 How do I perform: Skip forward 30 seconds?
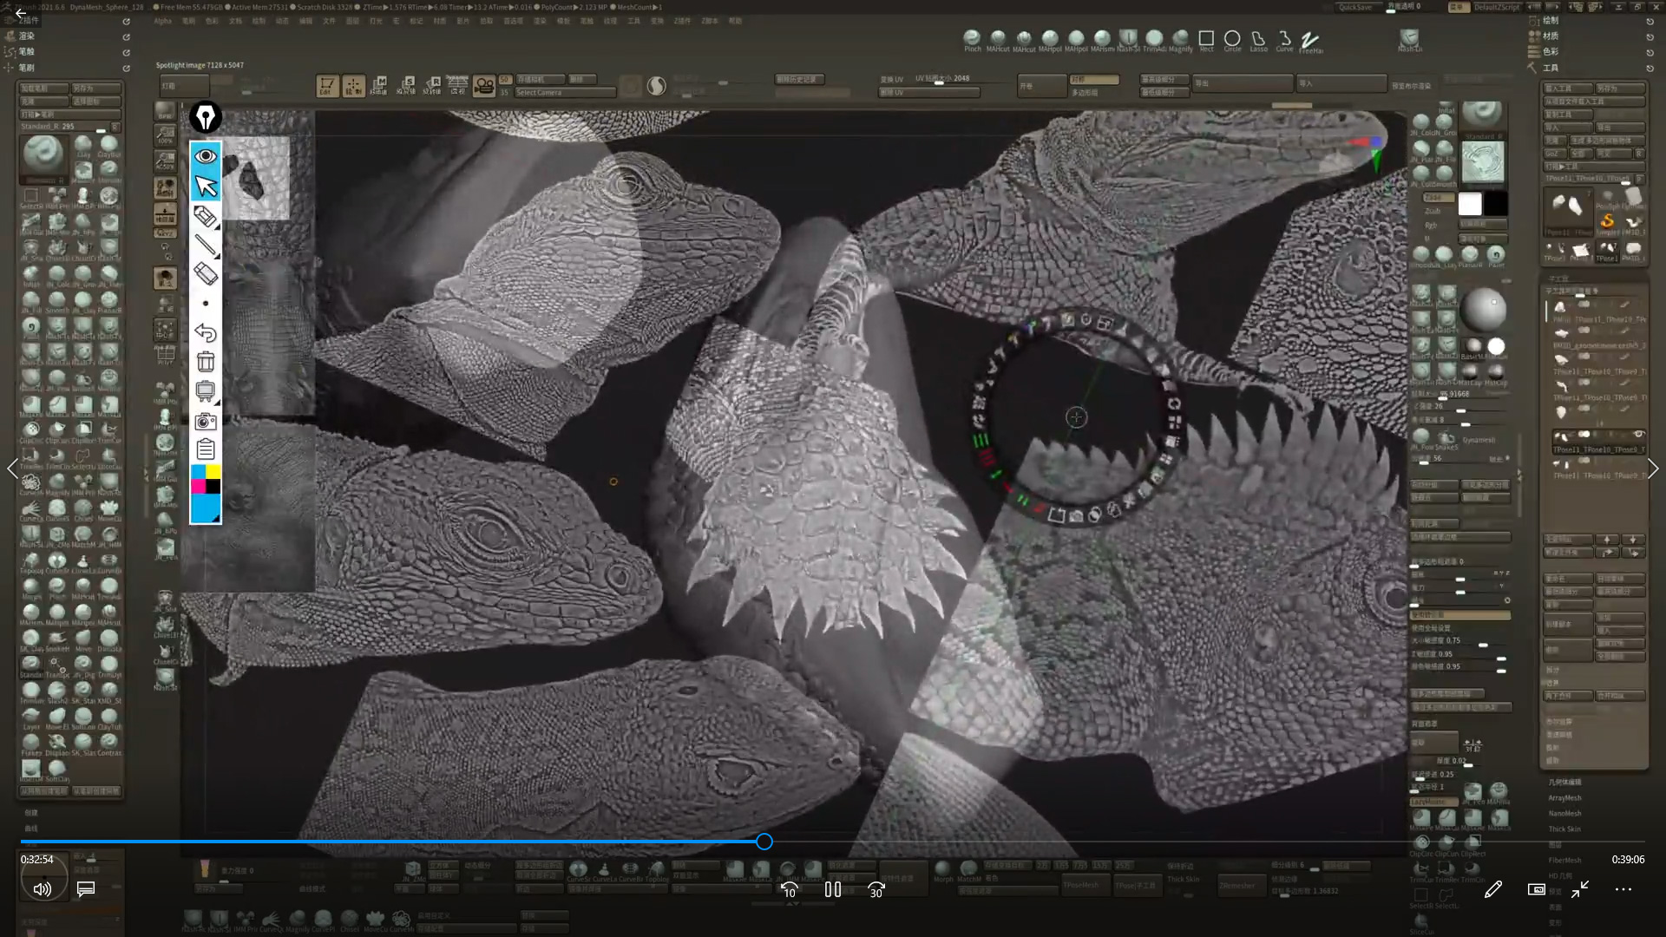(876, 889)
